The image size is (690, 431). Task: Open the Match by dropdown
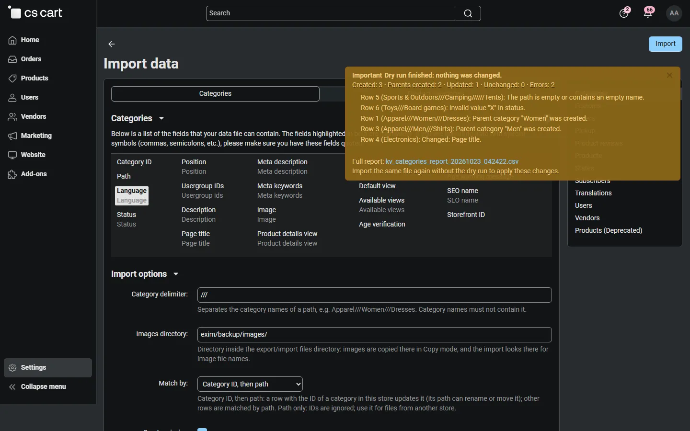[x=250, y=384]
